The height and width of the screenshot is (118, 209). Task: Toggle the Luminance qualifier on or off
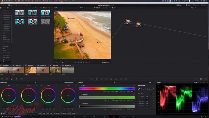coord(81,103)
